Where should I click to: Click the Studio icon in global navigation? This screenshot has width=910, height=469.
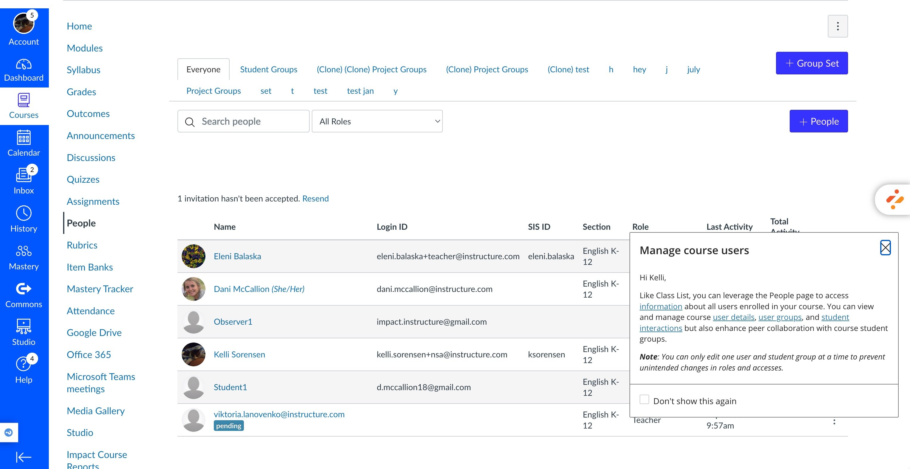24,332
